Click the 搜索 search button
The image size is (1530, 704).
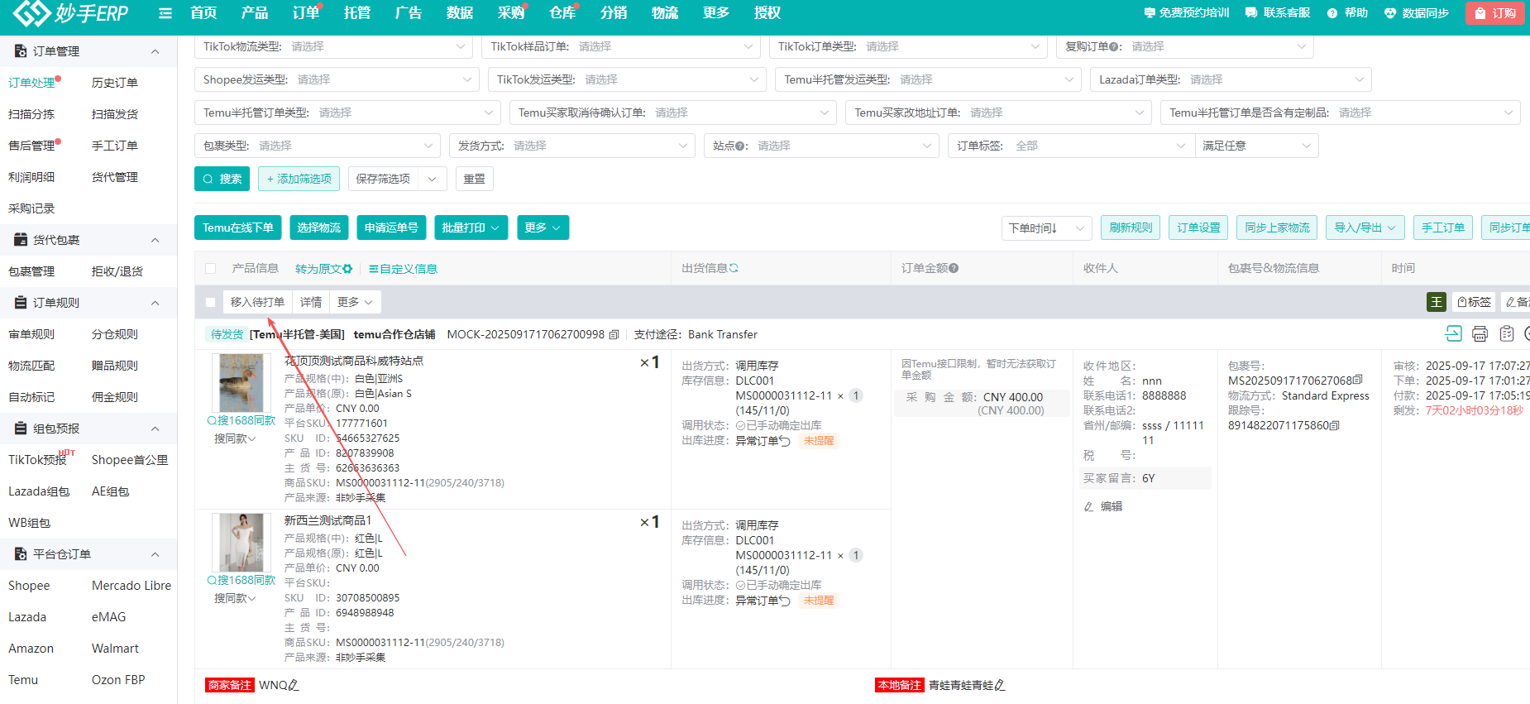pos(222,179)
